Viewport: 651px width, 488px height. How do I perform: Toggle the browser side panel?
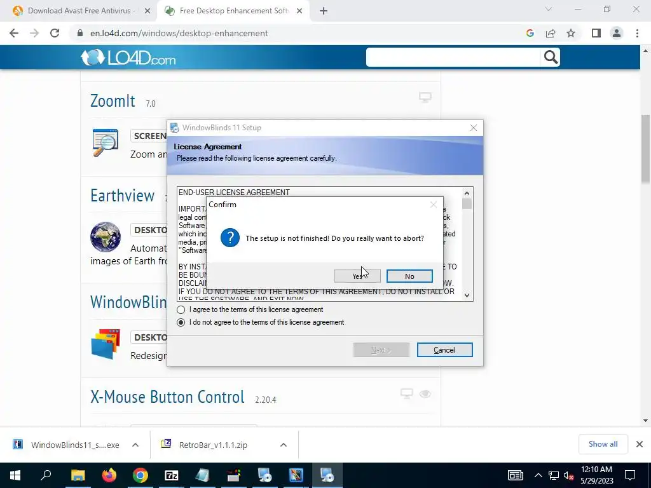(x=596, y=33)
